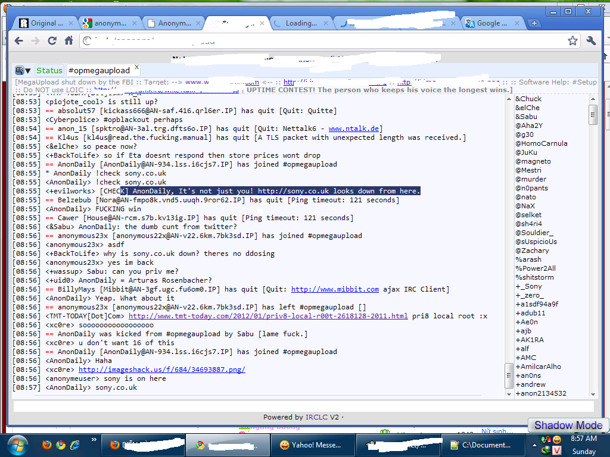Open the tmt-today.com priv8 local root link
The width and height of the screenshot is (610, 457).
pyautogui.click(x=268, y=316)
